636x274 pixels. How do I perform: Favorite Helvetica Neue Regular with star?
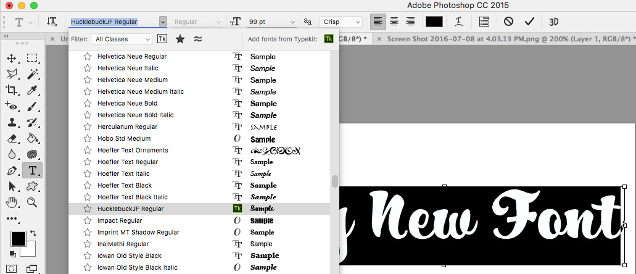87,56
